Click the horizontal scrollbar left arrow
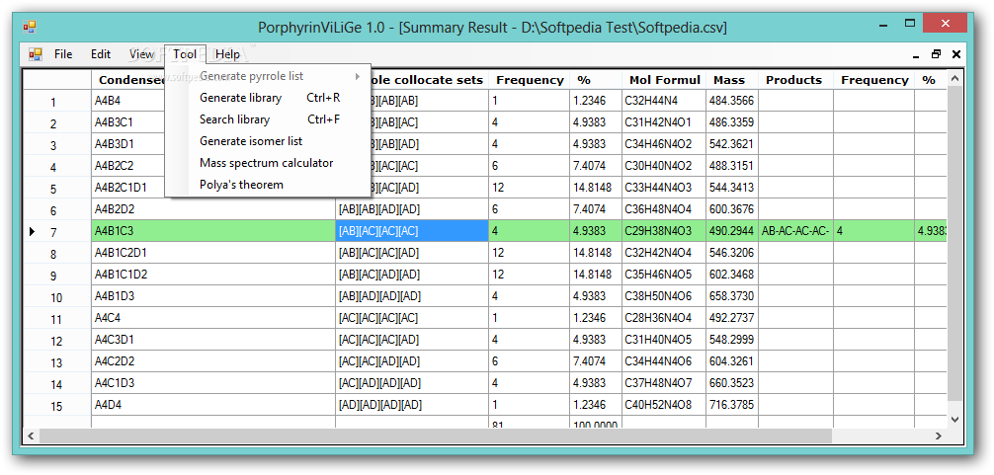994x475 pixels. (x=31, y=435)
